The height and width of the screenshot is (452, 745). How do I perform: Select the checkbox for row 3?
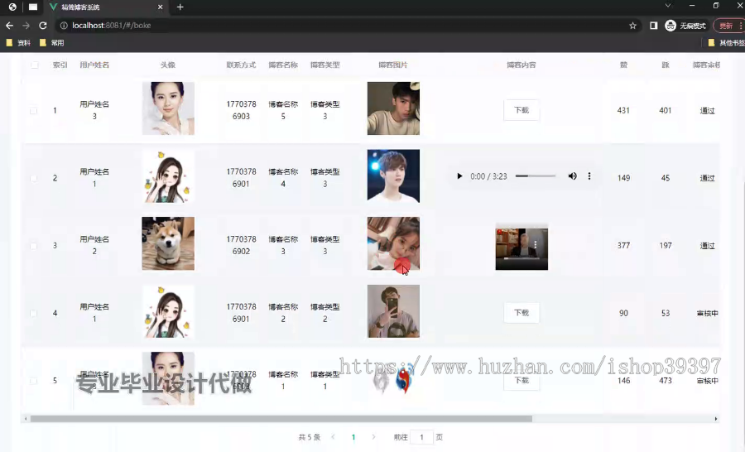(34, 246)
